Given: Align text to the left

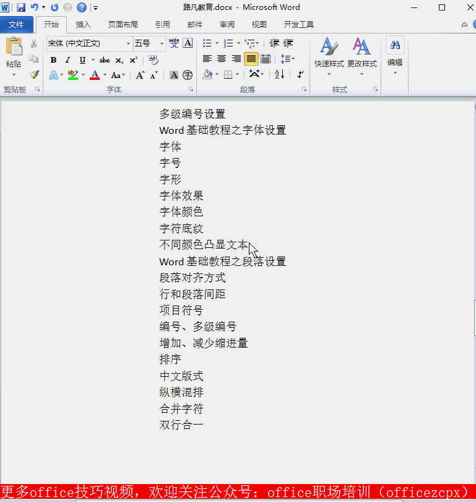Looking at the screenshot, I should [x=207, y=59].
